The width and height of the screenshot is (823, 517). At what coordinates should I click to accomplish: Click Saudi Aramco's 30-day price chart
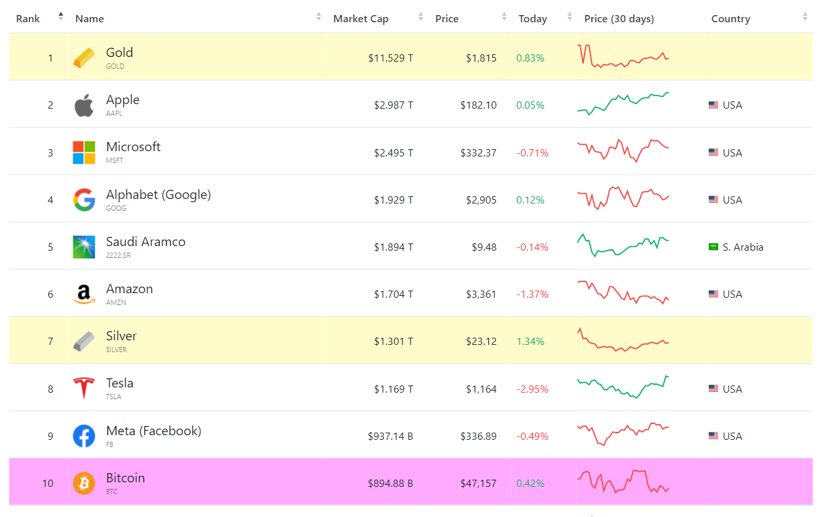tap(623, 245)
